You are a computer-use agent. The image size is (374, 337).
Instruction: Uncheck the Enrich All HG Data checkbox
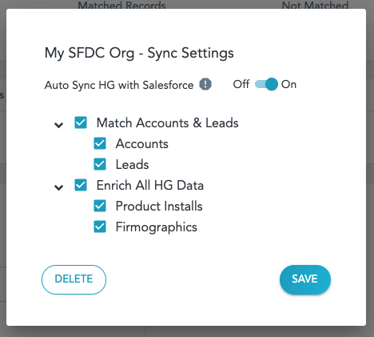click(81, 185)
